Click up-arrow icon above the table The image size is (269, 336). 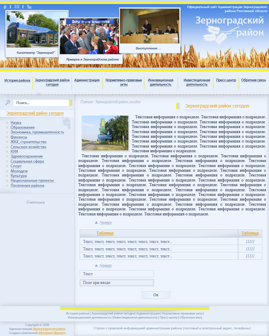(x=96, y=222)
